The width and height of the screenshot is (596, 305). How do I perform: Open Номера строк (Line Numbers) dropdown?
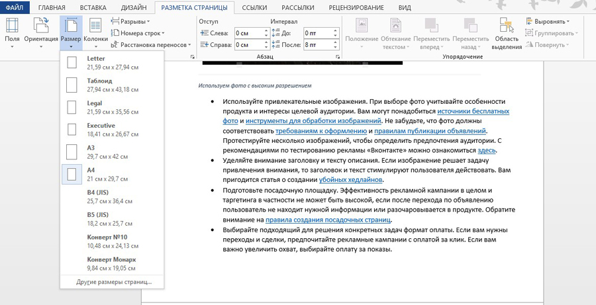pos(138,33)
